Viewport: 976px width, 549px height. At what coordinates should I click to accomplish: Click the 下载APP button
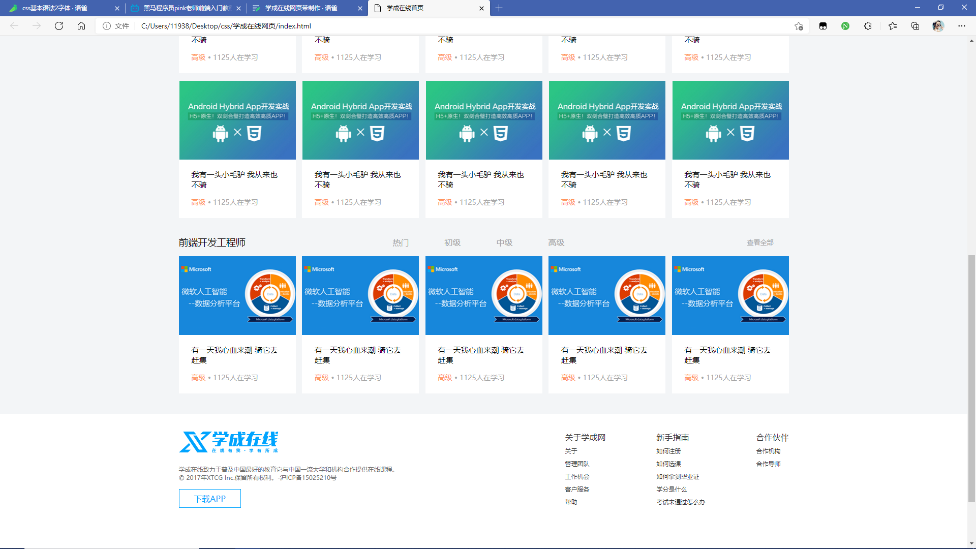pos(210,499)
